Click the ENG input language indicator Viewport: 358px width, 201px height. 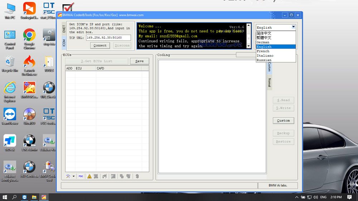(x=323, y=197)
